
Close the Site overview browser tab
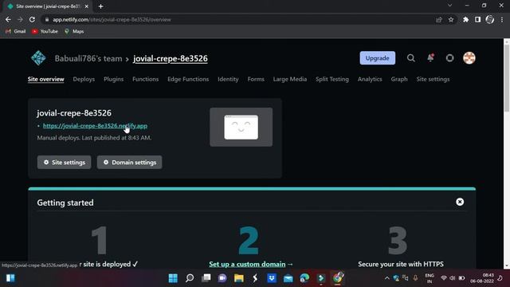click(x=87, y=6)
